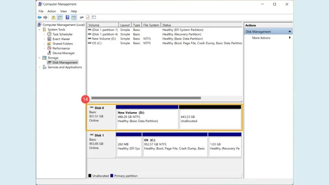The height and width of the screenshot is (185, 329).
Task: Click the green disk Refresh toolbar icon
Action: [81, 17]
